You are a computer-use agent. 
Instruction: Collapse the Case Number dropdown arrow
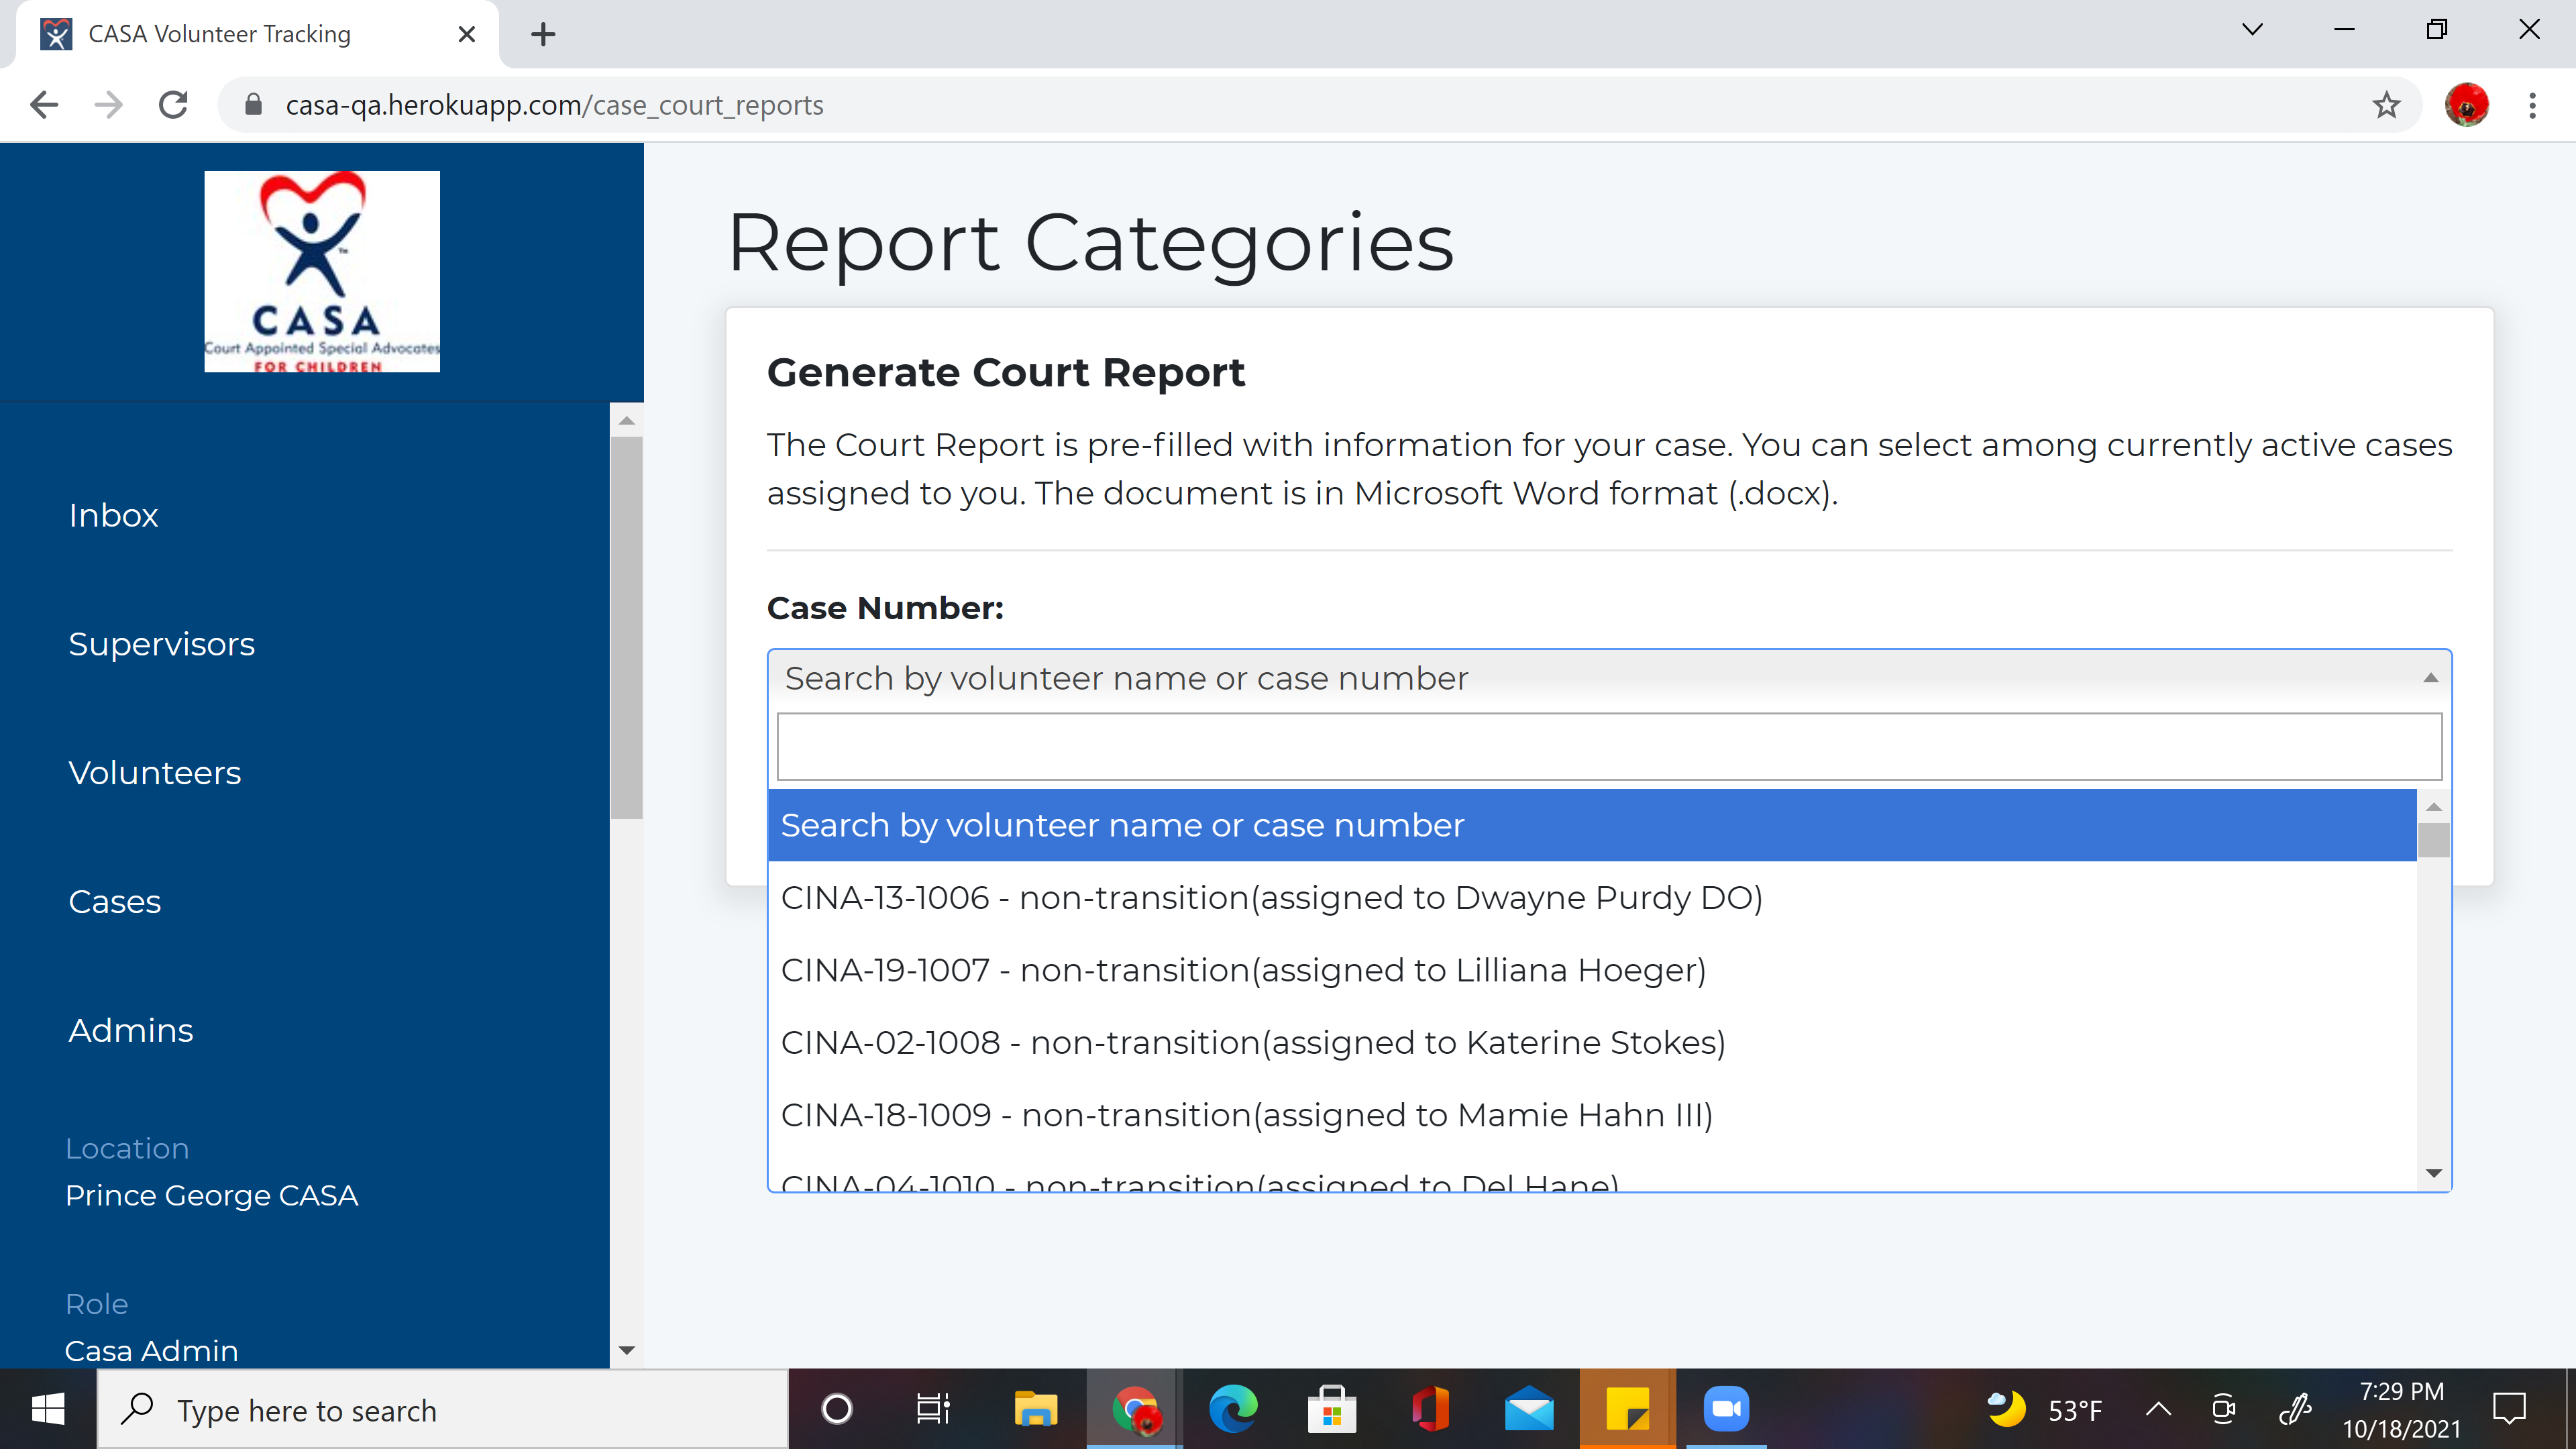[x=2430, y=678]
